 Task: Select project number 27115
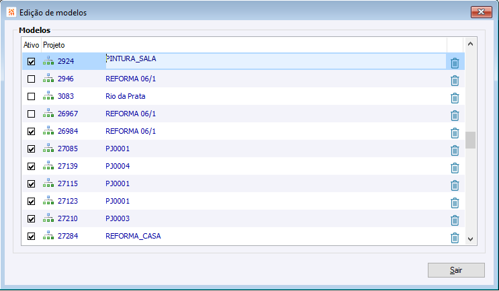click(68, 183)
